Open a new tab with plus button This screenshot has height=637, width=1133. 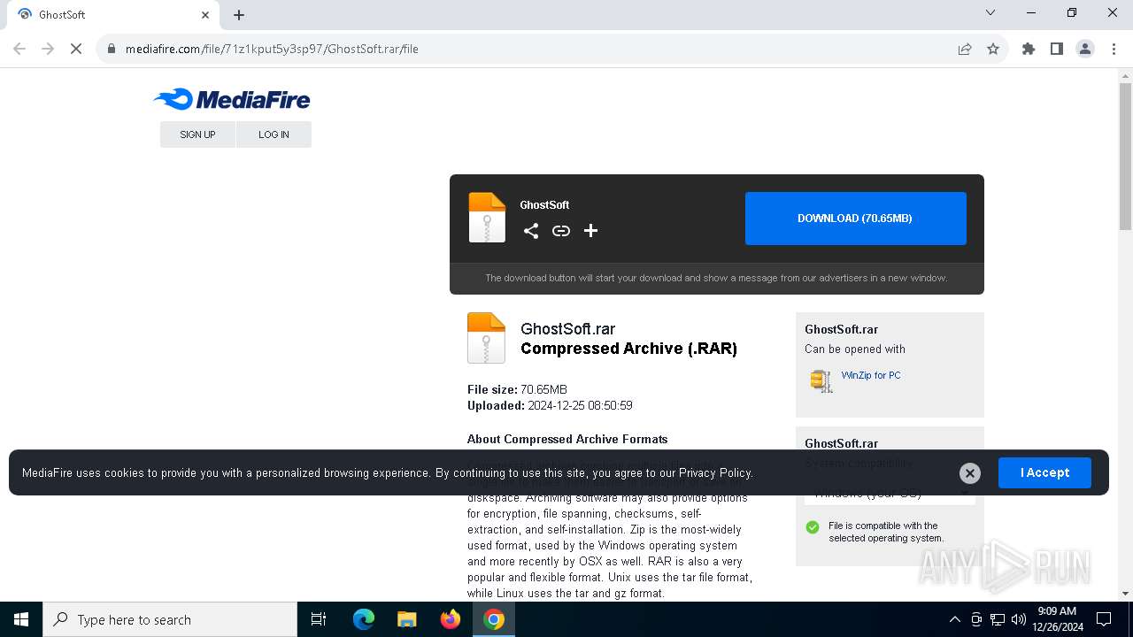[239, 15]
